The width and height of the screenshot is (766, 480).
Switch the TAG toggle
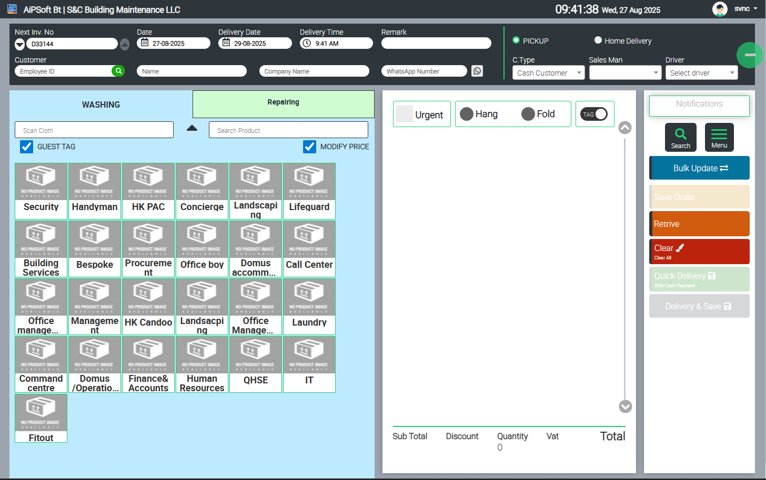click(x=594, y=114)
